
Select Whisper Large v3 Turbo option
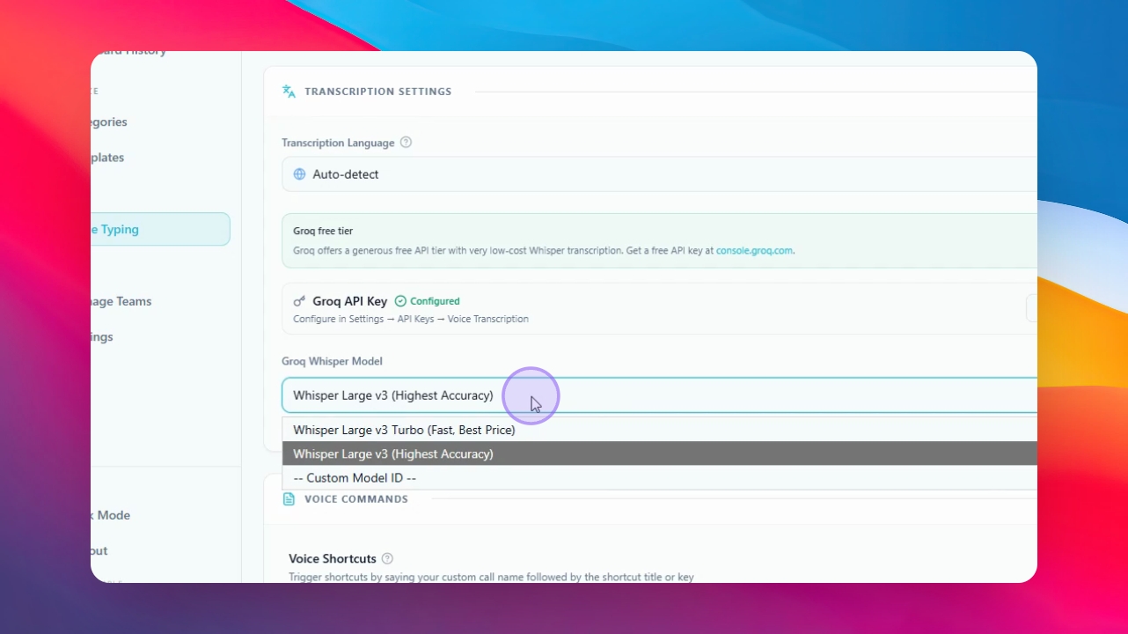[x=659, y=430]
